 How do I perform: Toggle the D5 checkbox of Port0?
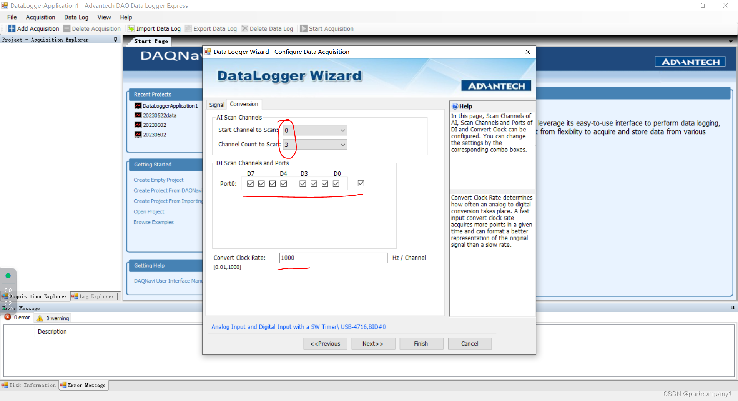pyautogui.click(x=273, y=184)
